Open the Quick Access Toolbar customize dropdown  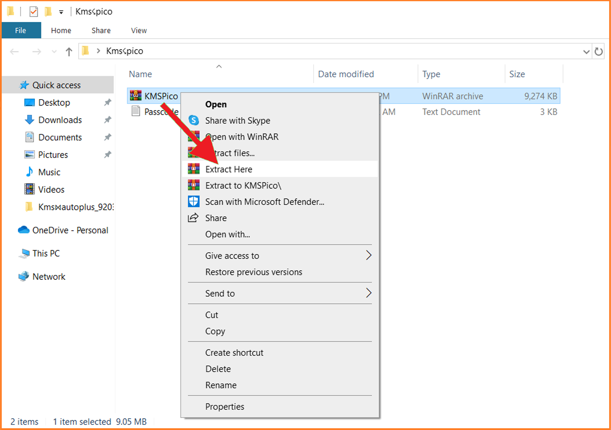pyautogui.click(x=61, y=12)
